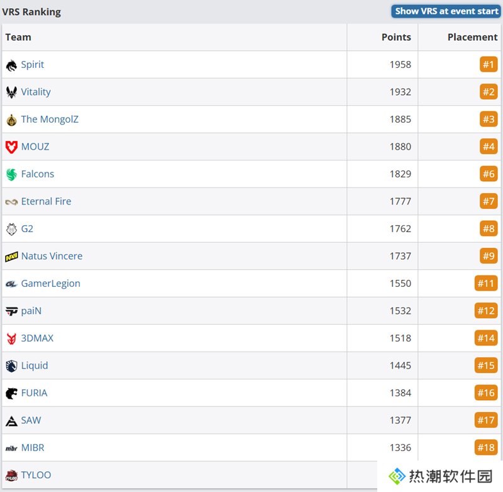Click the 1880 points value
503x492 pixels.
pyautogui.click(x=401, y=147)
